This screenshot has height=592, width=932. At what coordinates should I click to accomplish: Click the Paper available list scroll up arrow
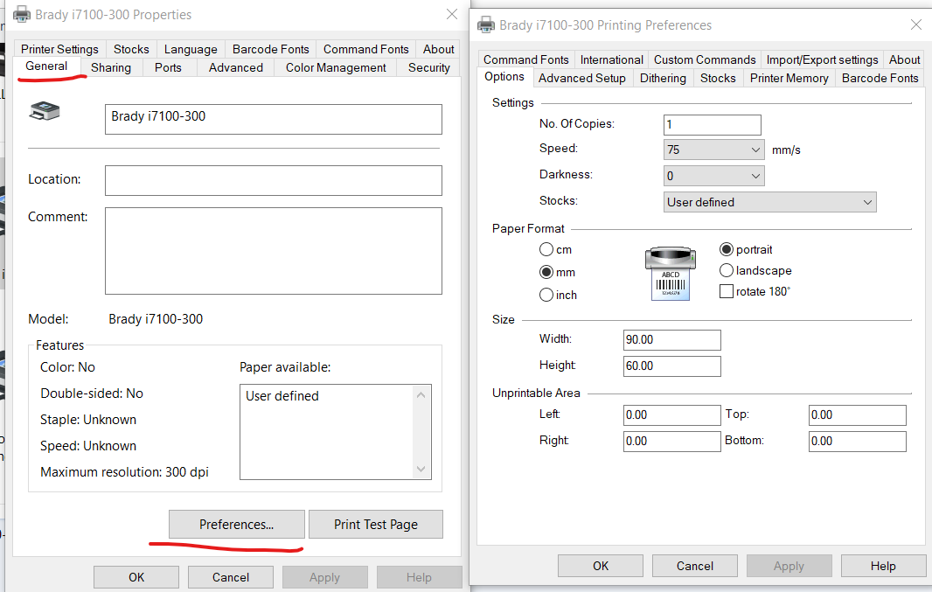421,395
